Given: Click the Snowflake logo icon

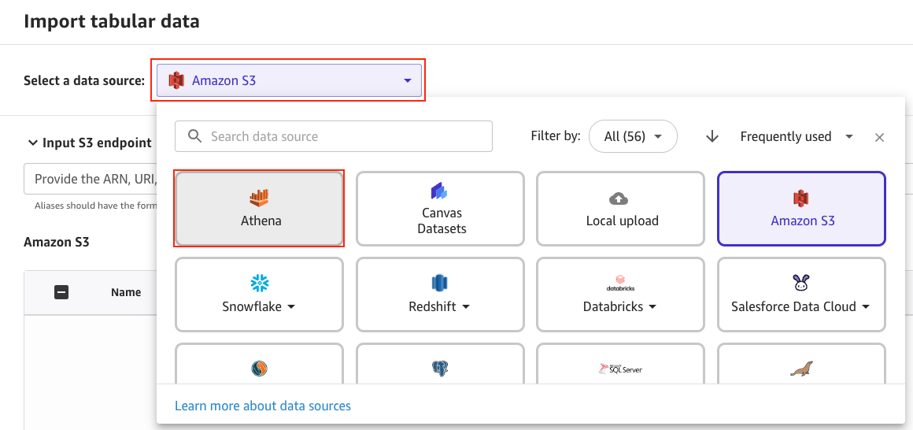Looking at the screenshot, I should pos(259,284).
